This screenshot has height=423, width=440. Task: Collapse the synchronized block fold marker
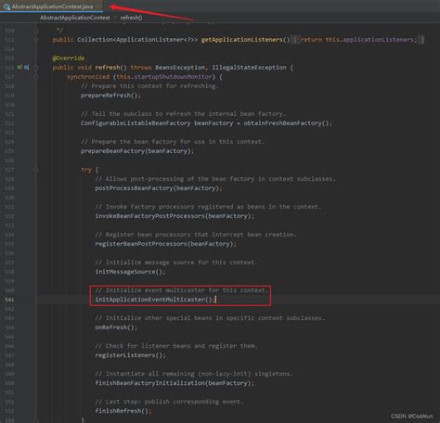point(36,77)
